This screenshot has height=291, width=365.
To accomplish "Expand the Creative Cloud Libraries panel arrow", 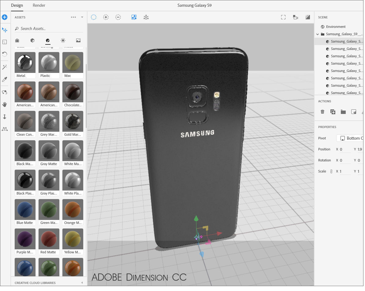I will (82, 283).
